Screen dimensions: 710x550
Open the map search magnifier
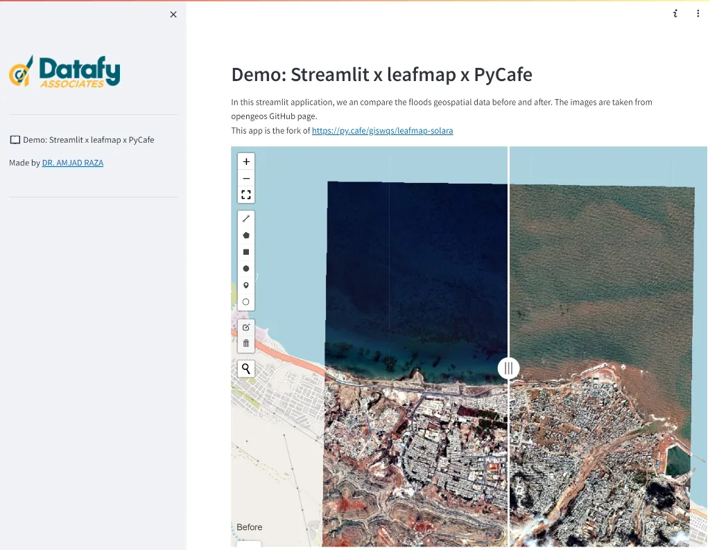pyautogui.click(x=246, y=369)
